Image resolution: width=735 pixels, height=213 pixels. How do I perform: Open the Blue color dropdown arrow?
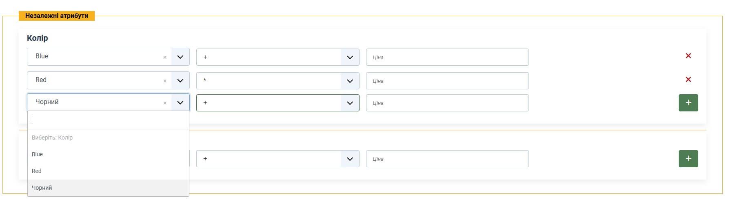tap(180, 57)
